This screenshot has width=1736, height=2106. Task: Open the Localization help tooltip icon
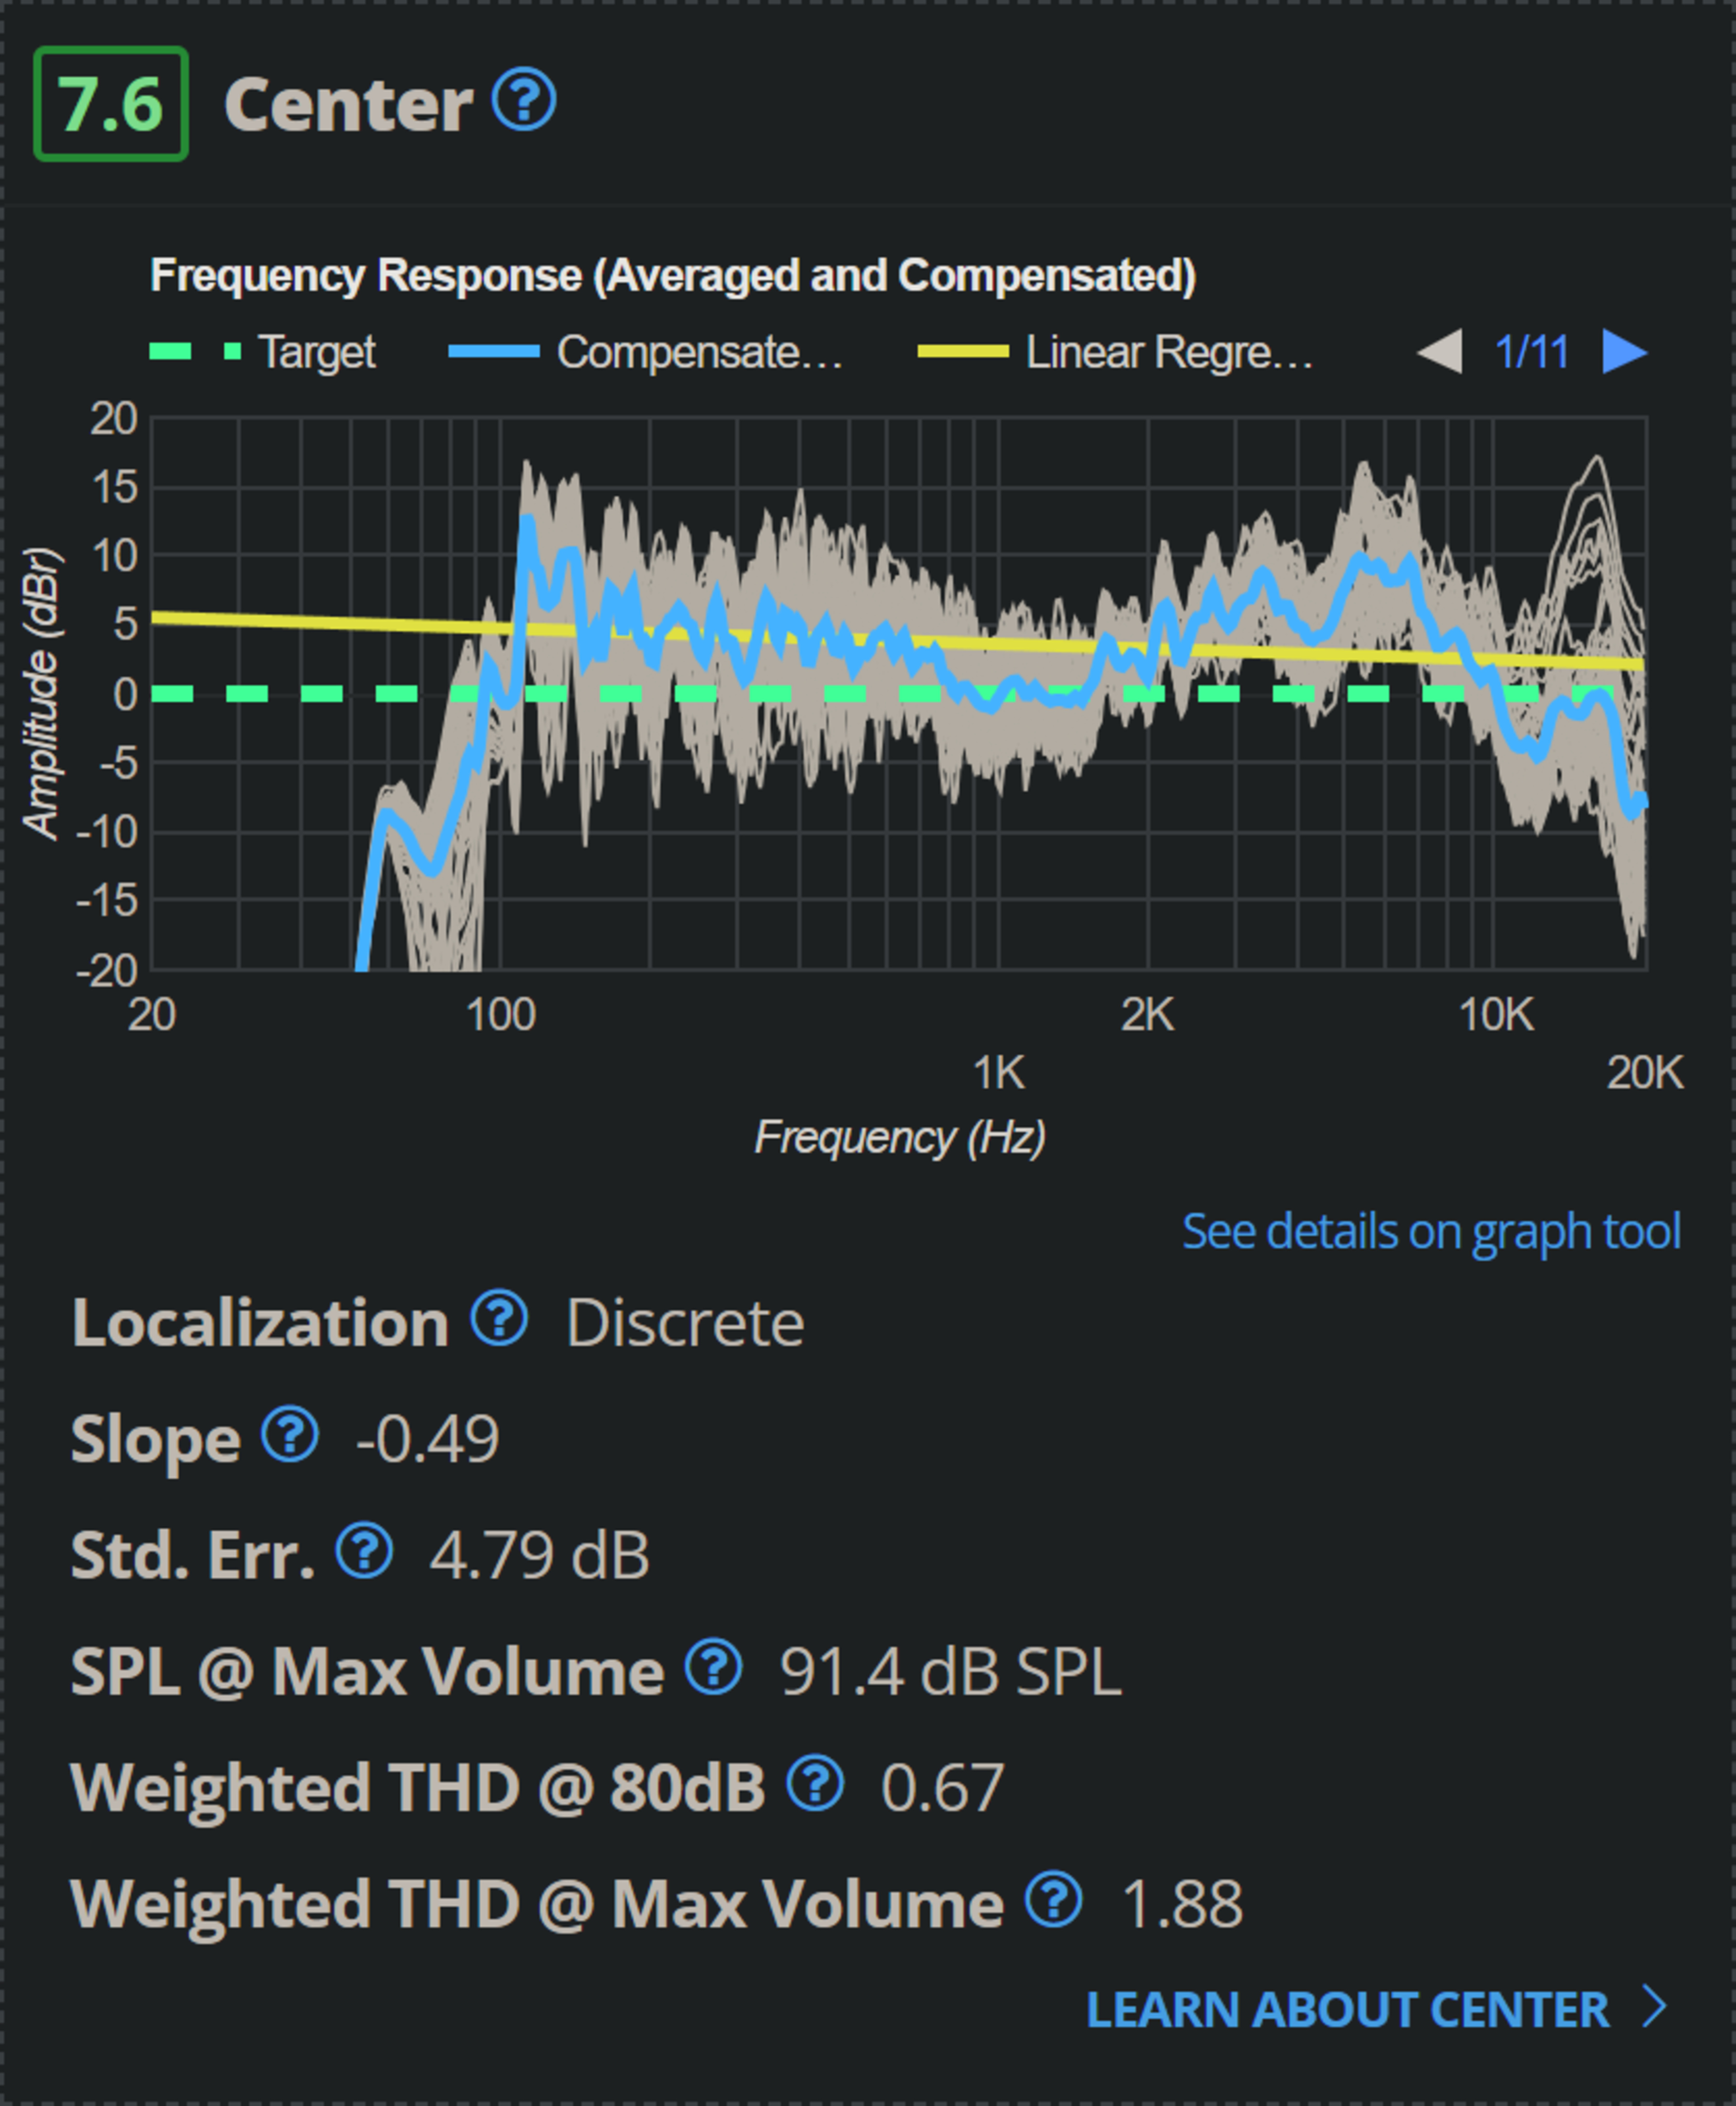point(499,1318)
